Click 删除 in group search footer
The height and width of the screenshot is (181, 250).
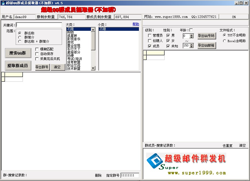(98, 175)
